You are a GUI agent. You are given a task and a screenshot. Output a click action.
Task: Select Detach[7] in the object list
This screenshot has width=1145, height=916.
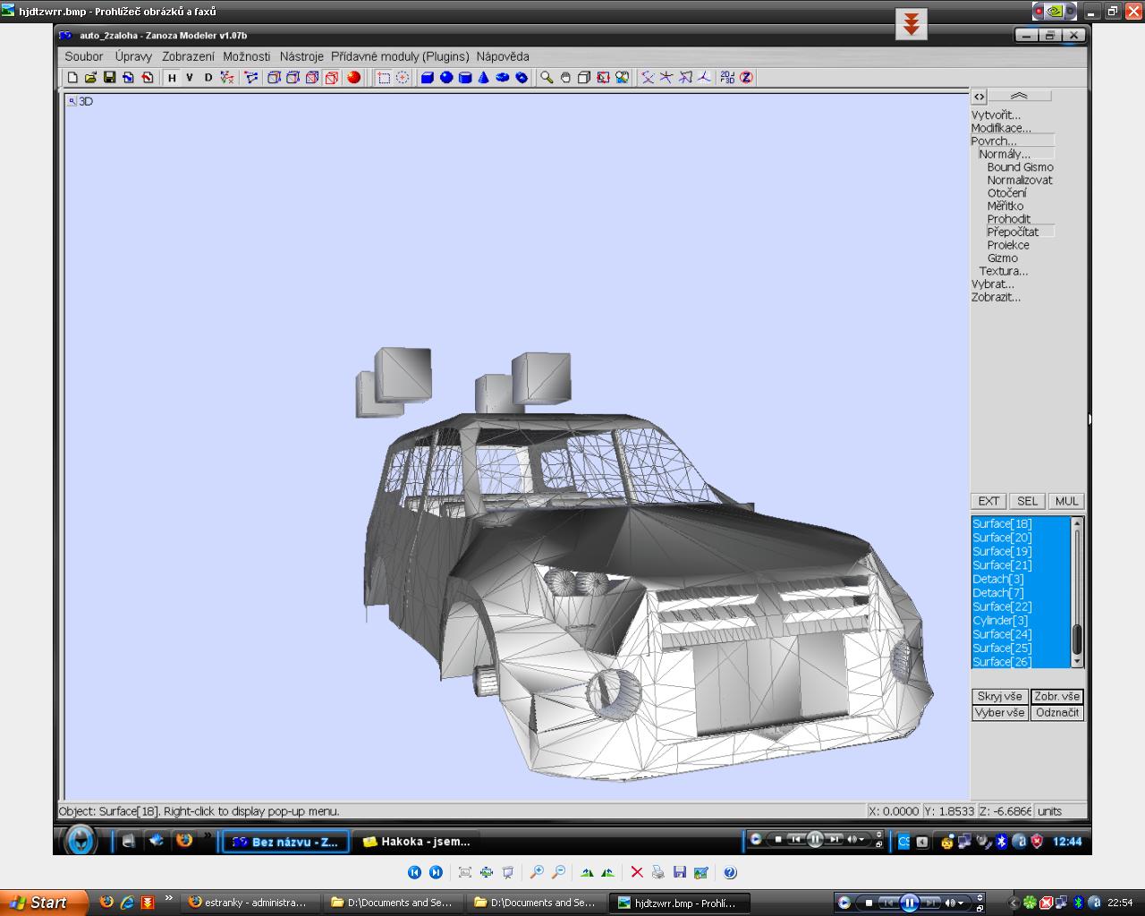click(x=1021, y=593)
